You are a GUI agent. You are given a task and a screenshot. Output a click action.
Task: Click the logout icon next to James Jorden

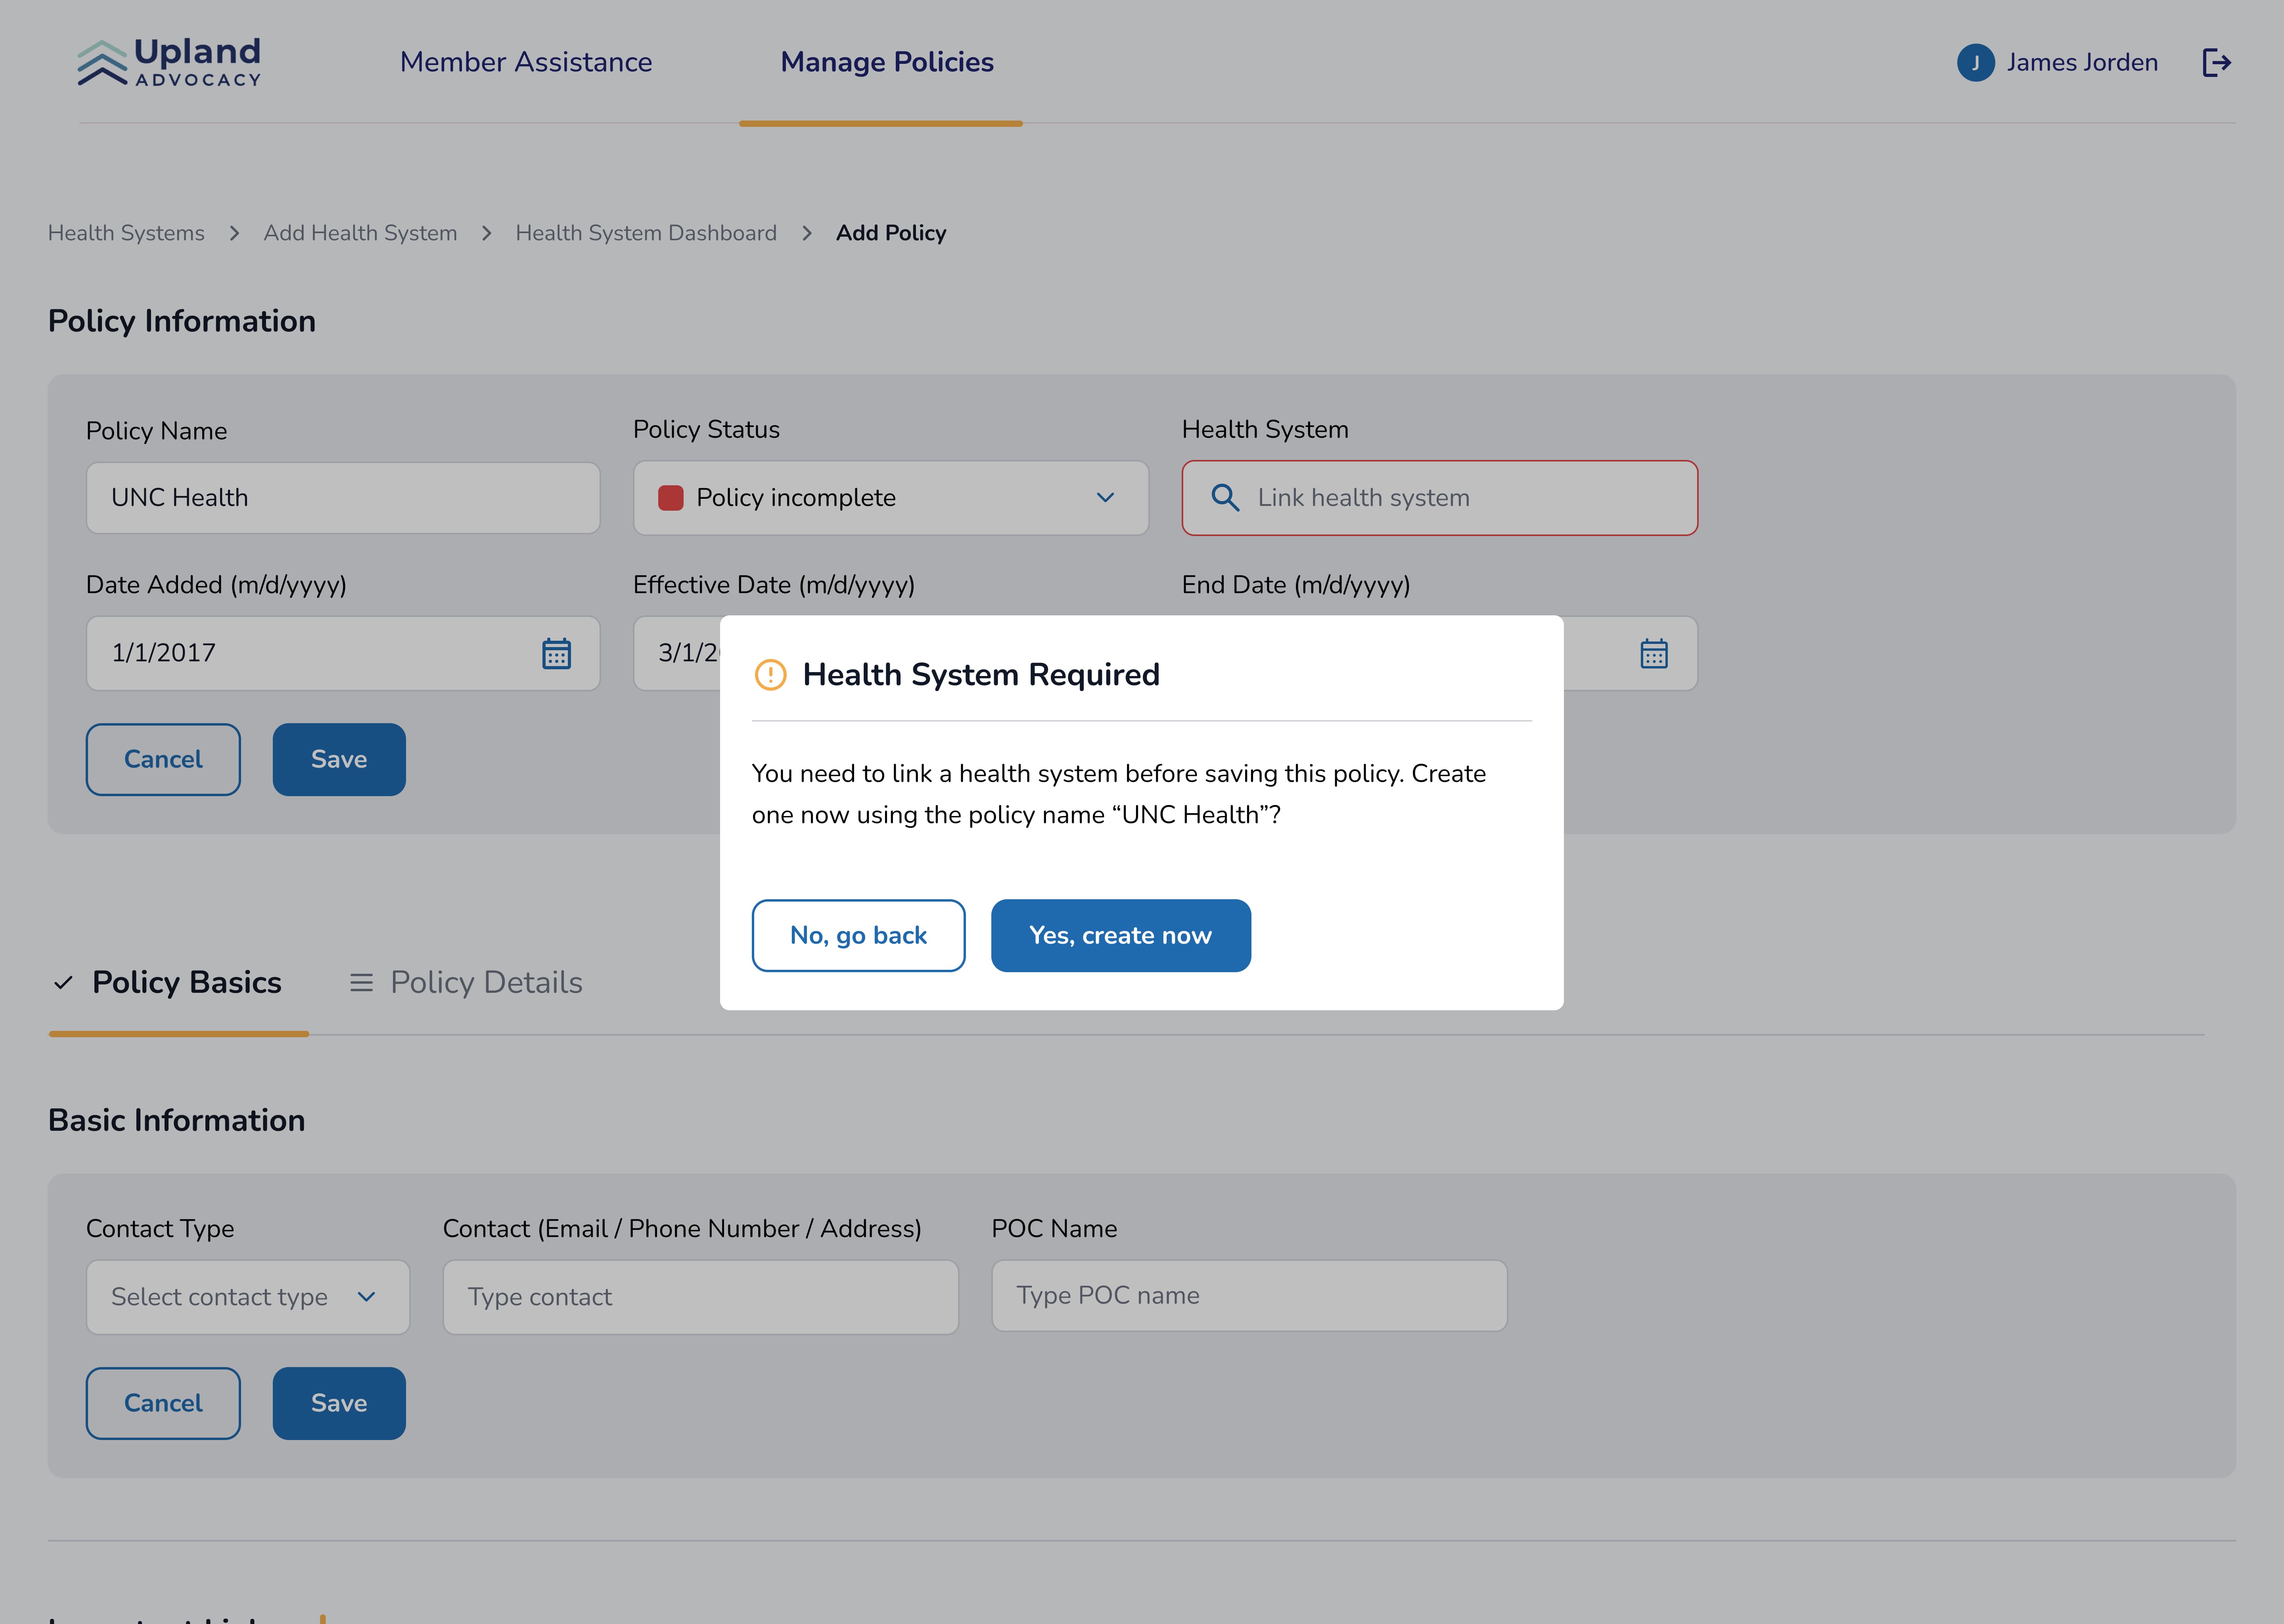[x=2216, y=63]
